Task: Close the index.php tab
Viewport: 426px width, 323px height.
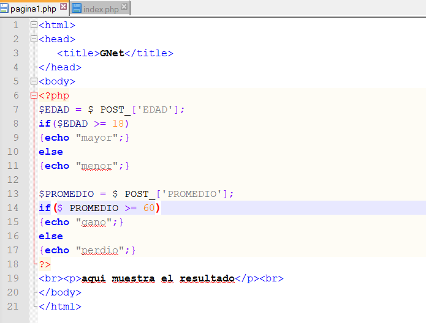Action: (124, 6)
